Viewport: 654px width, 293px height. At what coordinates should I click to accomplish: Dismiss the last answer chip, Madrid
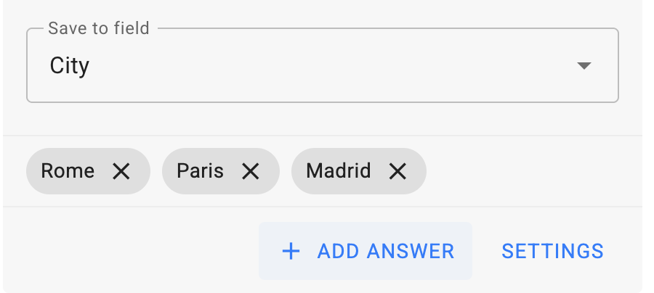[397, 171]
